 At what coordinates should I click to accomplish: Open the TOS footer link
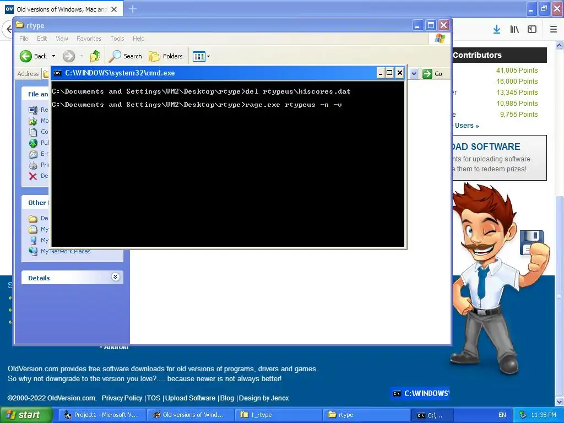[153, 398]
